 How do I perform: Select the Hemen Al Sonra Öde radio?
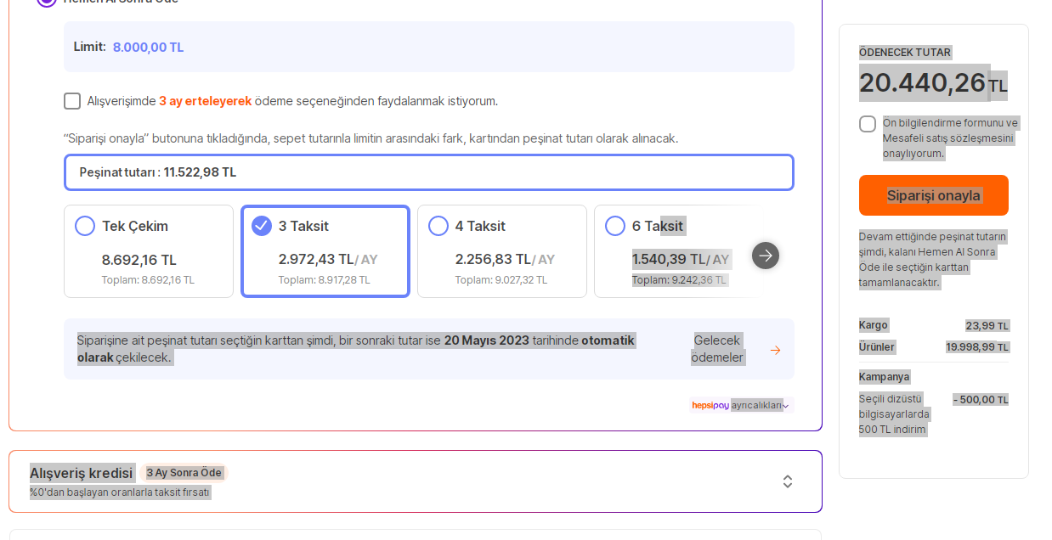47,1
